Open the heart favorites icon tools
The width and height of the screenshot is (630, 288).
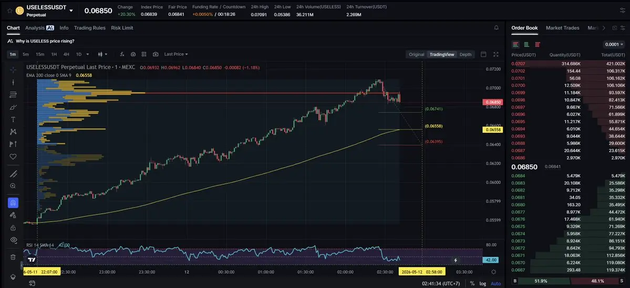[13, 156]
